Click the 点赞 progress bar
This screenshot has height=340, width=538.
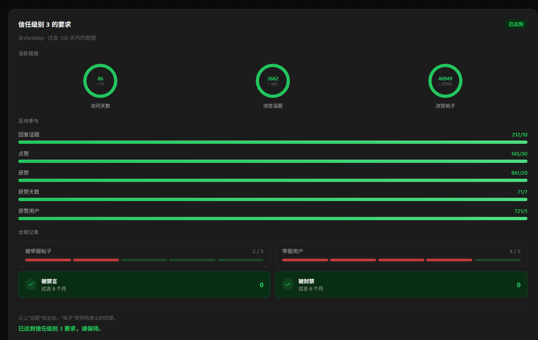coord(273,161)
